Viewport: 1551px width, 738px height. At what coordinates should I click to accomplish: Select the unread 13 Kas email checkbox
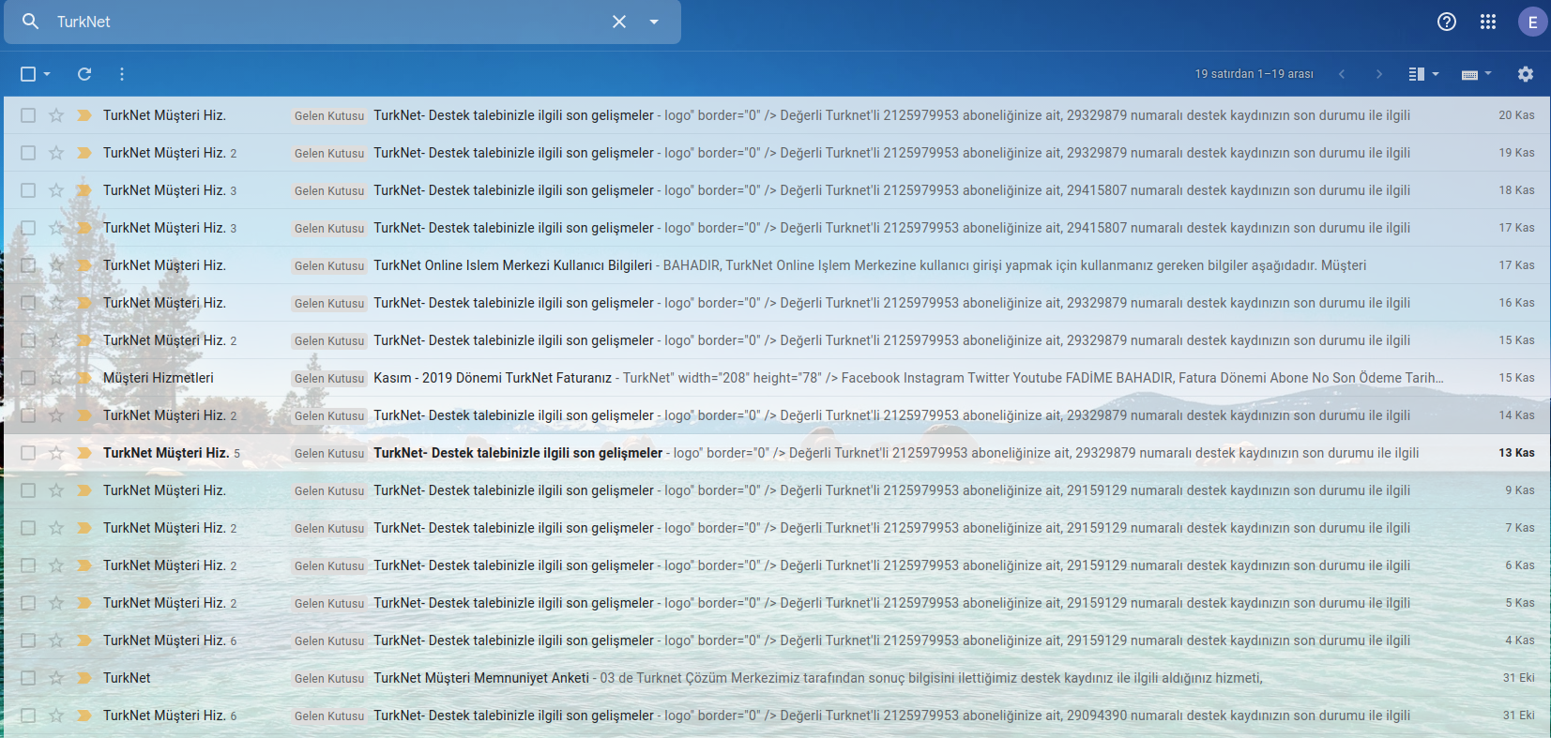tap(28, 453)
